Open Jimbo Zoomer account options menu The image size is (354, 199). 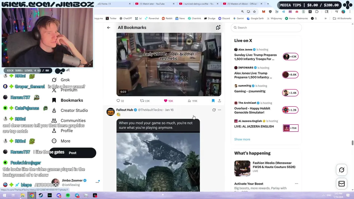(x=97, y=182)
